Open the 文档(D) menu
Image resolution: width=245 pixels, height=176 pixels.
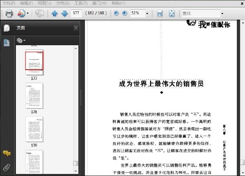[62, 3]
